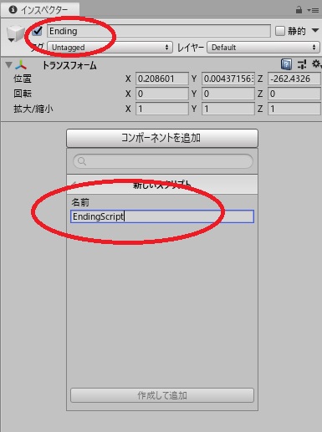Screen dimensions: 322x432
Task: Click the 回転 label
Action: pyautogui.click(x=23, y=94)
